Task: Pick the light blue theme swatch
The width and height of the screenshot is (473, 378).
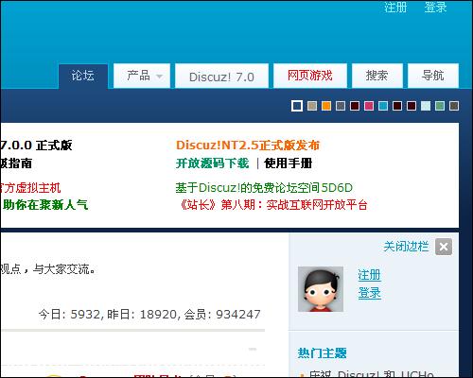Action: click(x=383, y=106)
